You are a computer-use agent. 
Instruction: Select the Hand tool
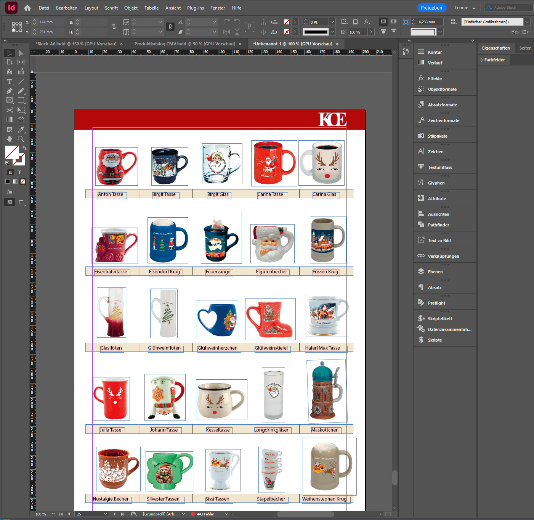point(10,139)
